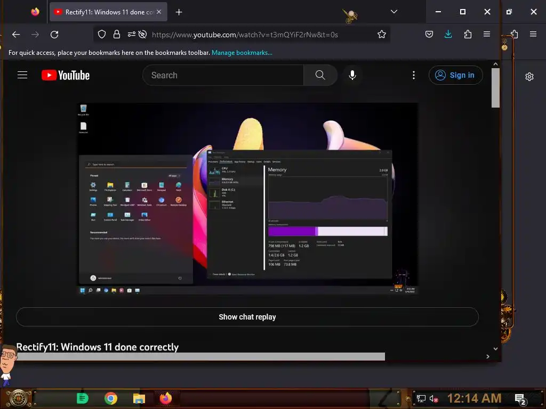The image size is (546, 409).
Task: Open the YouTube guide hamburger menu
Action: 22,75
